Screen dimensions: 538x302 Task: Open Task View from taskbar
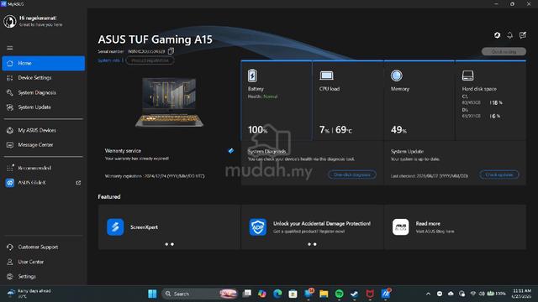(246, 294)
